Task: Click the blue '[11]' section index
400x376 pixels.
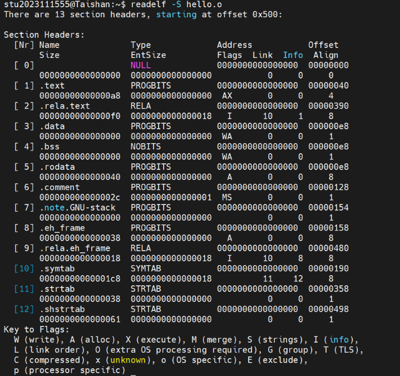Action: pyautogui.click(x=24, y=289)
